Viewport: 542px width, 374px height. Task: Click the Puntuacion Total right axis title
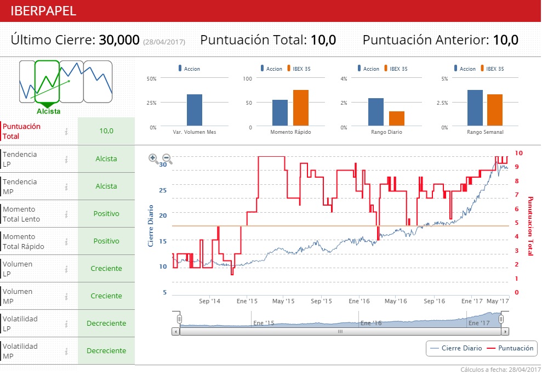[530, 226]
